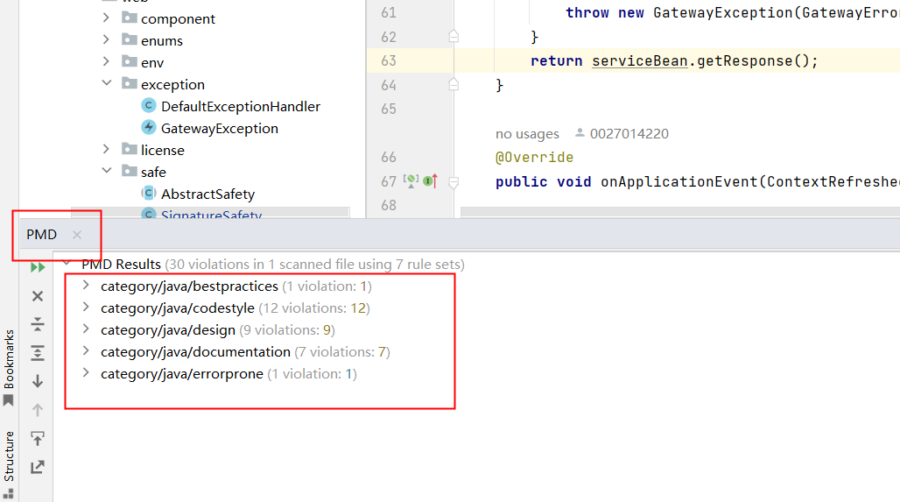Click line number 63 in gutter
900x502 pixels.
(x=389, y=60)
